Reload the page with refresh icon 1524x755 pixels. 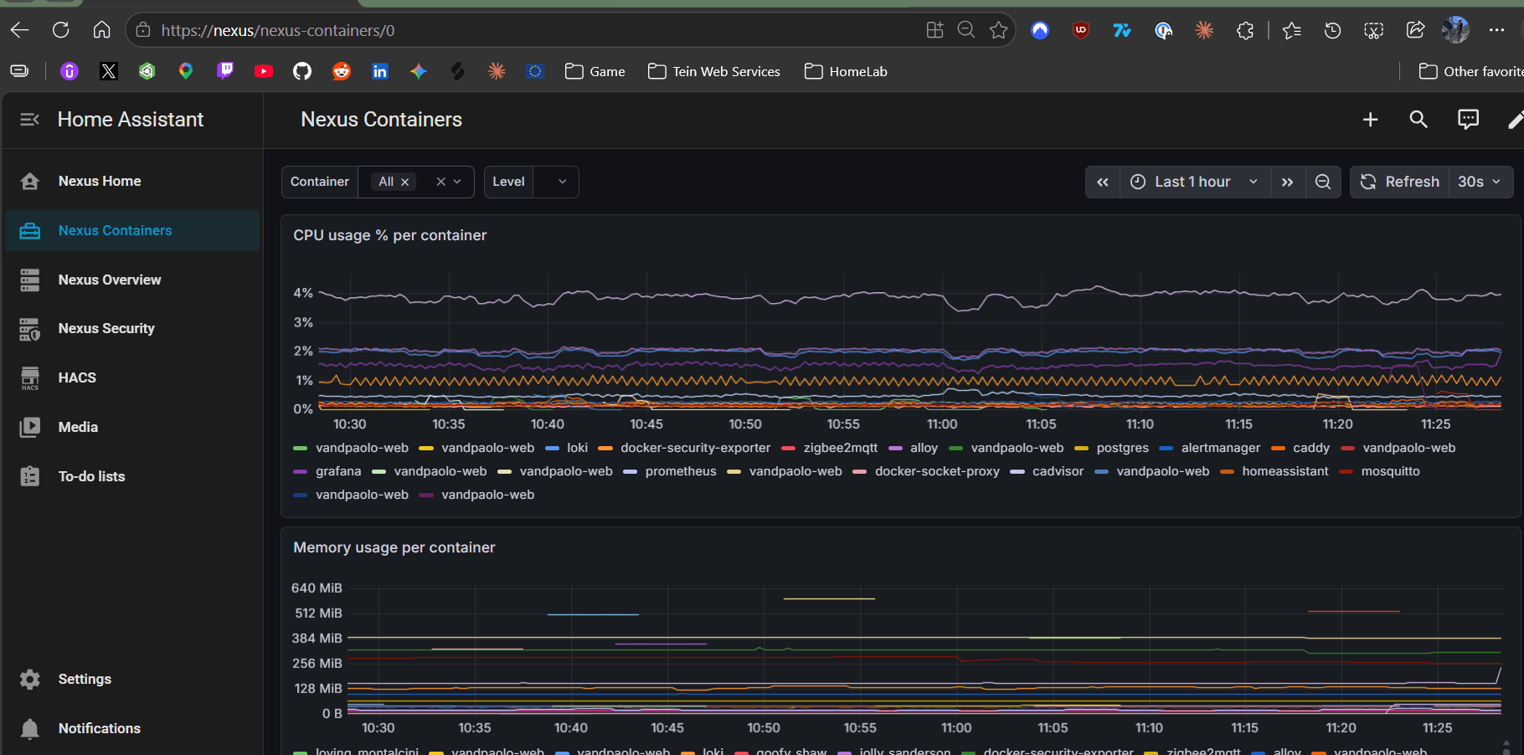pyautogui.click(x=61, y=30)
